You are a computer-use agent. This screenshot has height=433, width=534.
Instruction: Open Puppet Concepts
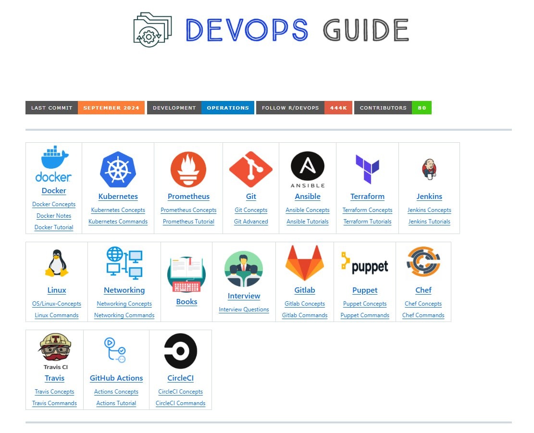click(x=365, y=304)
